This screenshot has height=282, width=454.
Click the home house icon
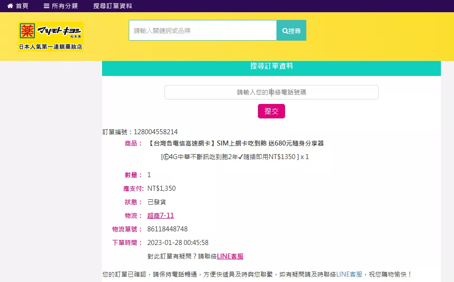10,6
